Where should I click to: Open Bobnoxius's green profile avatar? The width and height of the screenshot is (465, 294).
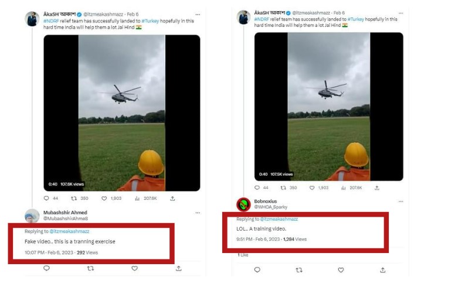point(243,204)
